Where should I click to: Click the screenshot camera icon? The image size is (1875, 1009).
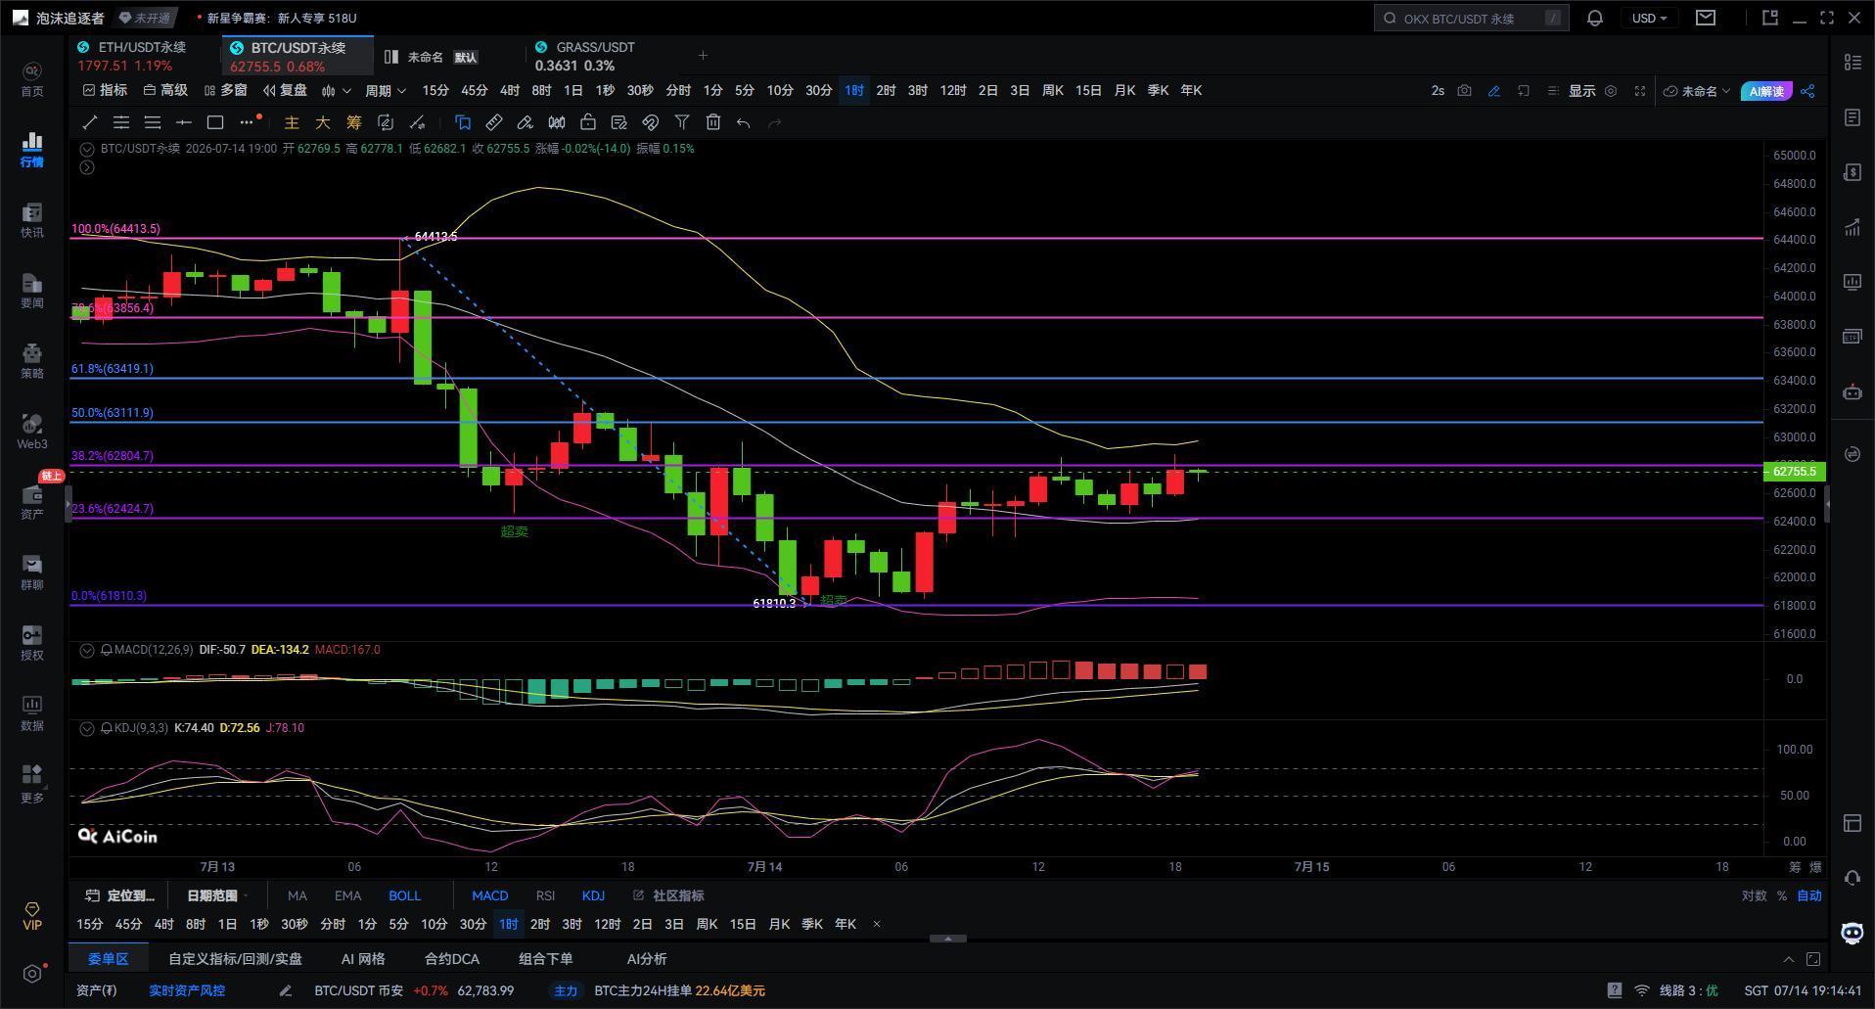click(x=1464, y=90)
